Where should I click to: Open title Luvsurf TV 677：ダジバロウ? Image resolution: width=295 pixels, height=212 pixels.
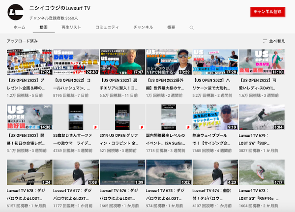(x=72, y=194)
